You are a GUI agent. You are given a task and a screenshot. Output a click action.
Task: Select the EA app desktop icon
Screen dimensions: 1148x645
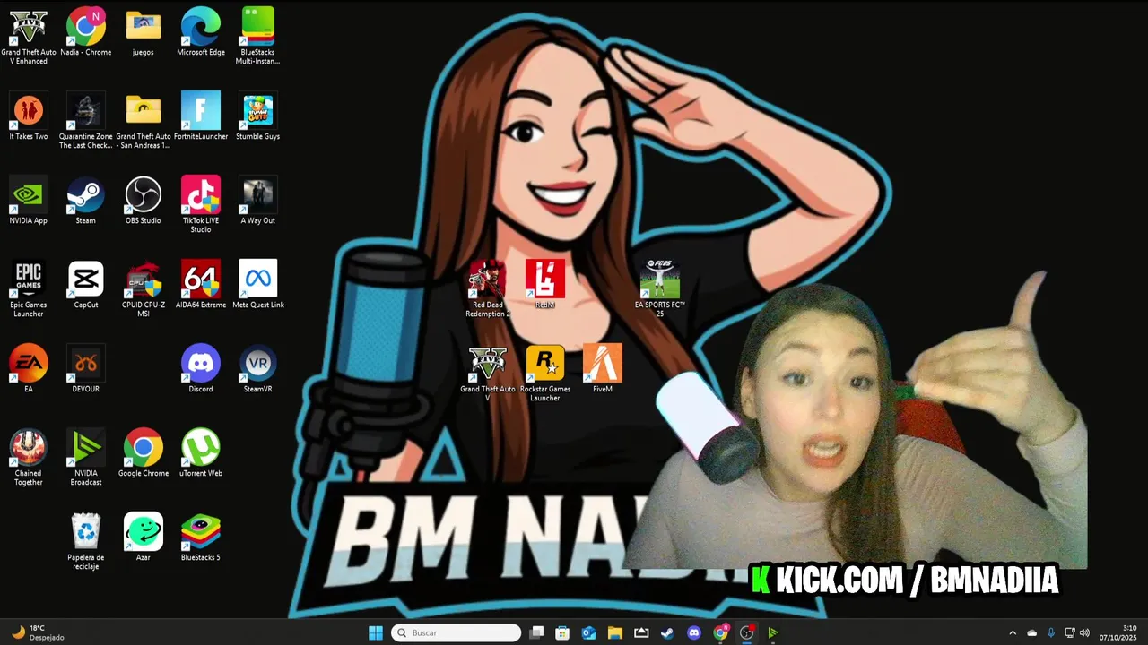[29, 369]
